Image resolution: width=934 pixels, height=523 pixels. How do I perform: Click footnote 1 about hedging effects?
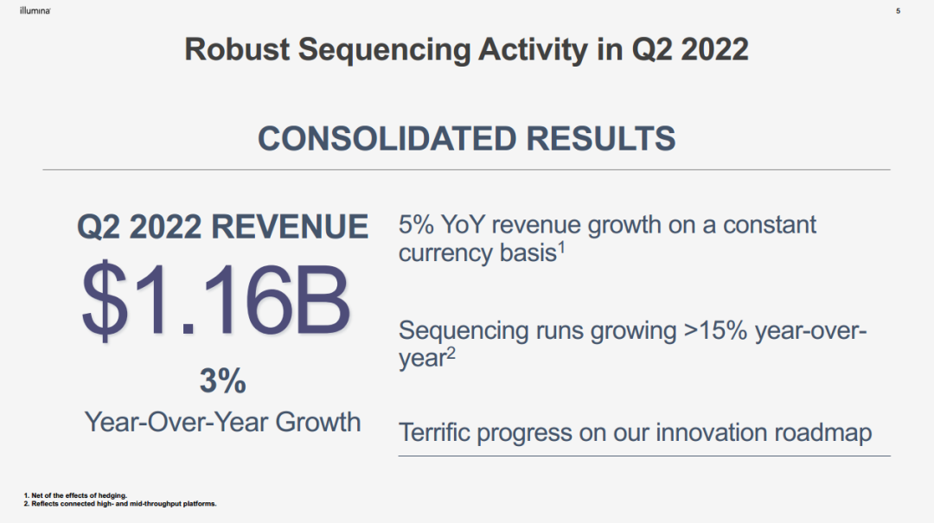[x=75, y=495]
